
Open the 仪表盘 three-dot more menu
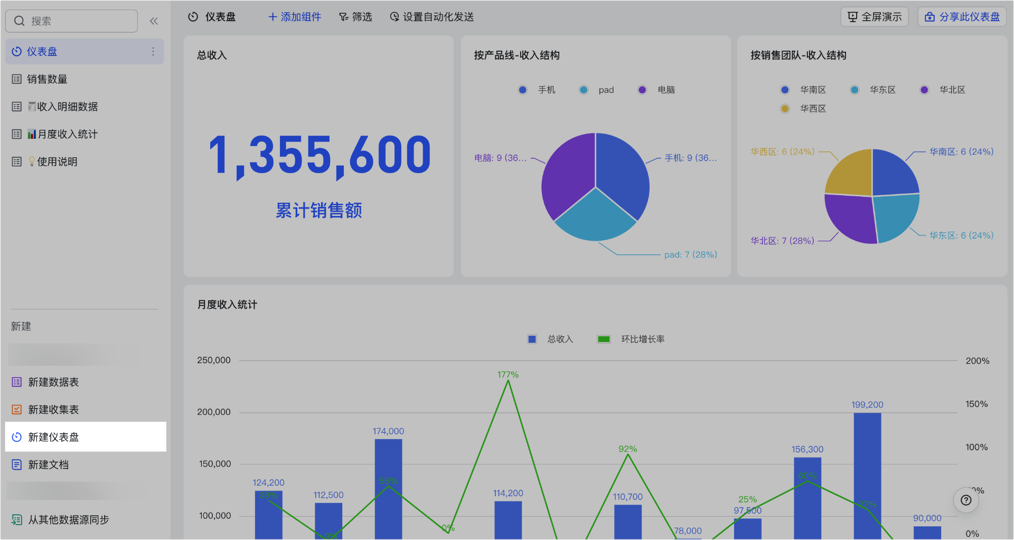pos(153,51)
